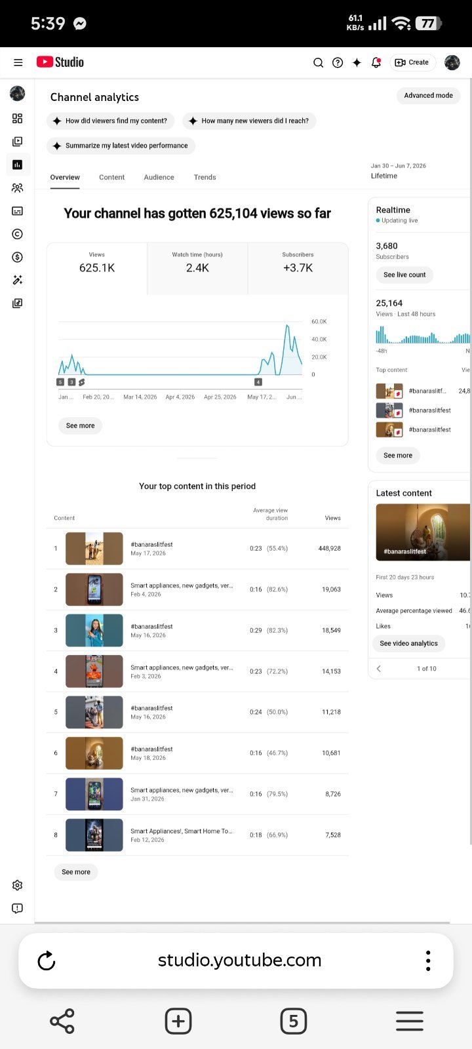Open the account avatar in the header
Viewport: 472px width, 1049px height.
(452, 62)
